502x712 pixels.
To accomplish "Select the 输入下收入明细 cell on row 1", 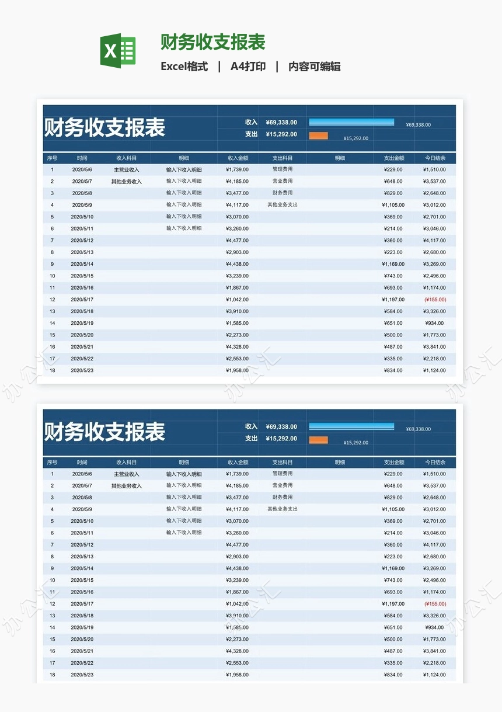I will click(x=183, y=169).
